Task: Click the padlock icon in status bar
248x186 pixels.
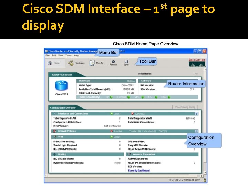Action: [x=205, y=180]
